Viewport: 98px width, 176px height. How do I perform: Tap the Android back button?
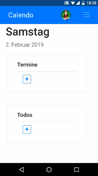21,170
